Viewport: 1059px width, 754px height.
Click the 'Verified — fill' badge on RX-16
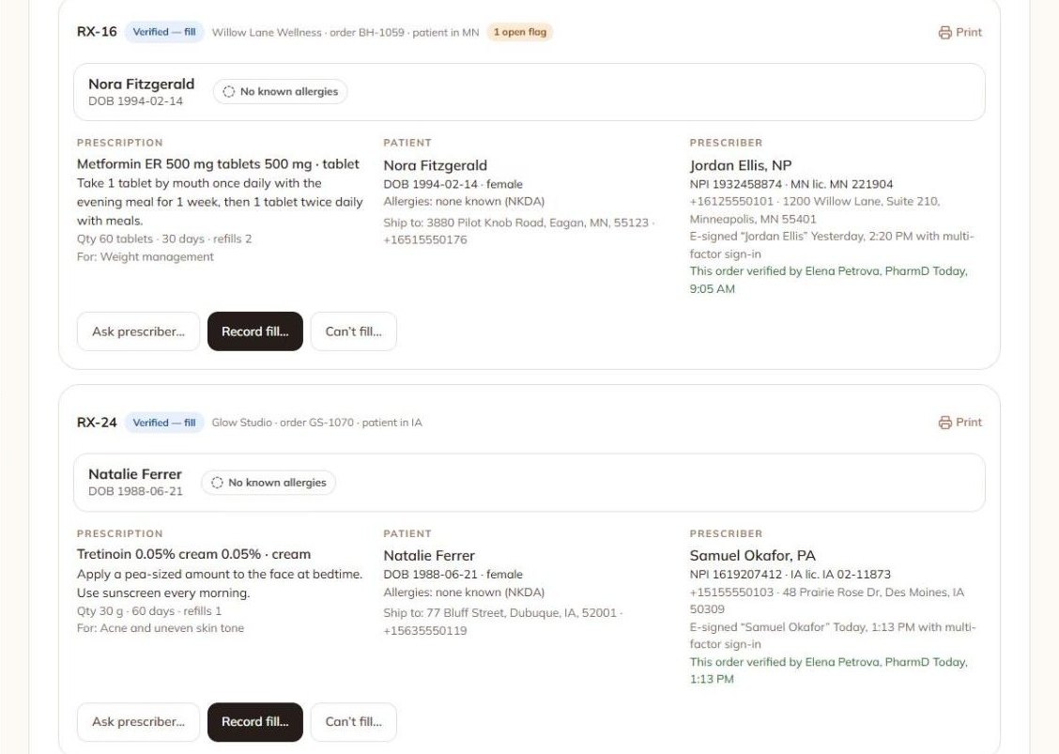[164, 32]
